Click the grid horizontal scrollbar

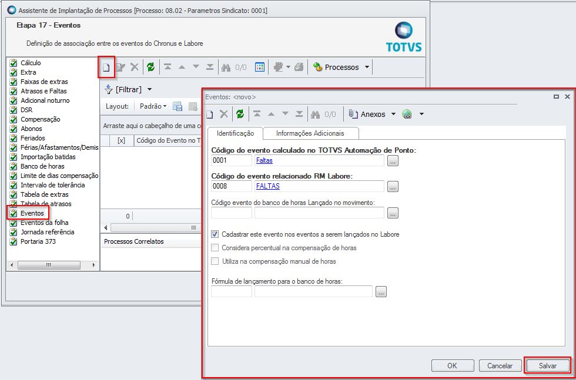click(x=156, y=228)
